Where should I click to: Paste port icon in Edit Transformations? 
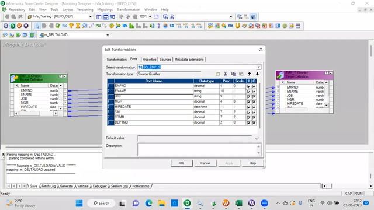(x=241, y=74)
